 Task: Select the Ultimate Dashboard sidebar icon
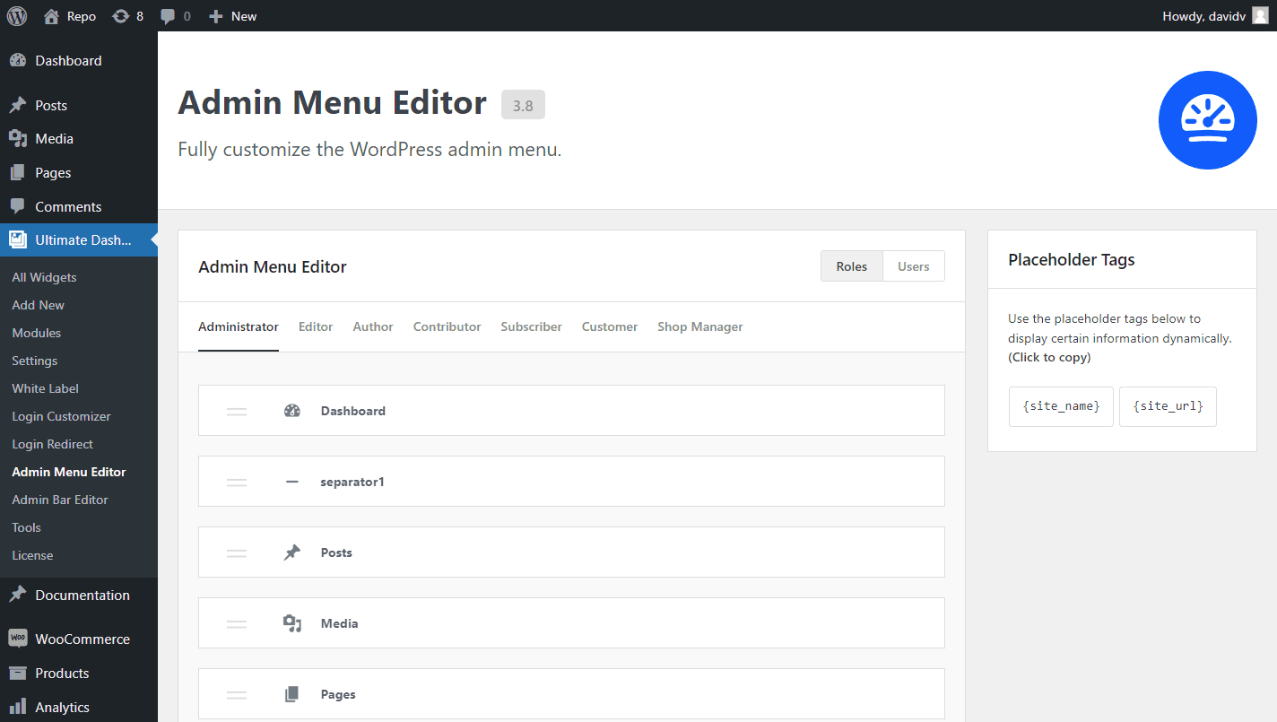click(17, 239)
